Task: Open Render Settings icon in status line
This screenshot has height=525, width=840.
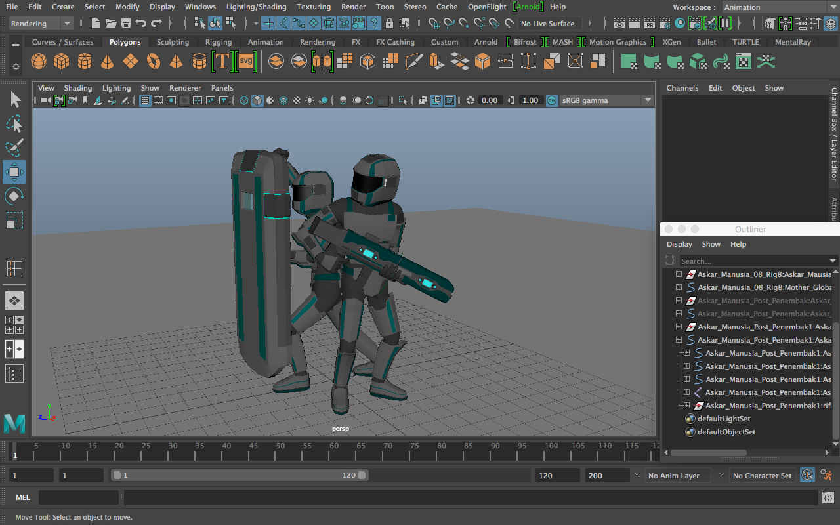Action: pos(665,24)
